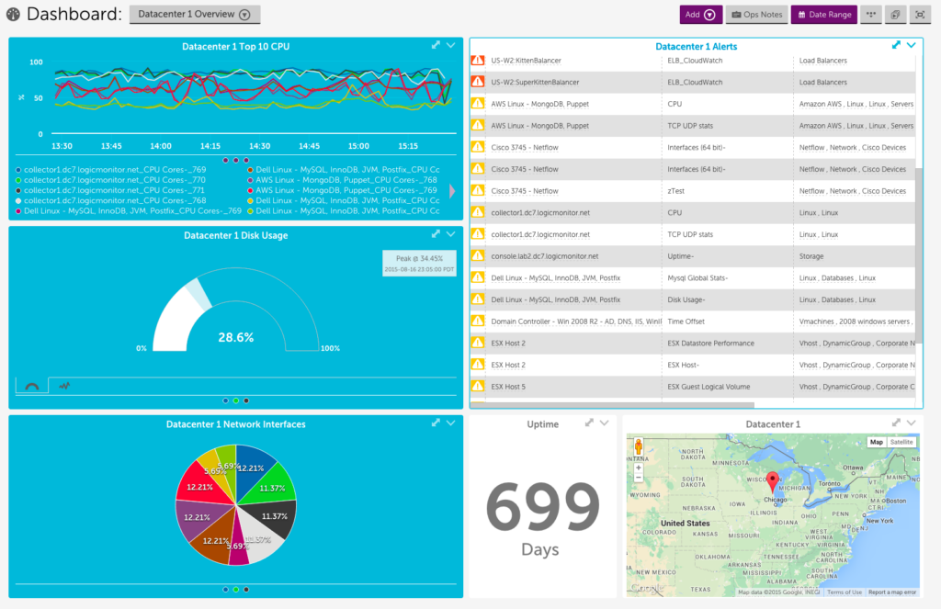Open the Disk Usage widget chevron menu
The height and width of the screenshot is (609, 941).
[450, 234]
